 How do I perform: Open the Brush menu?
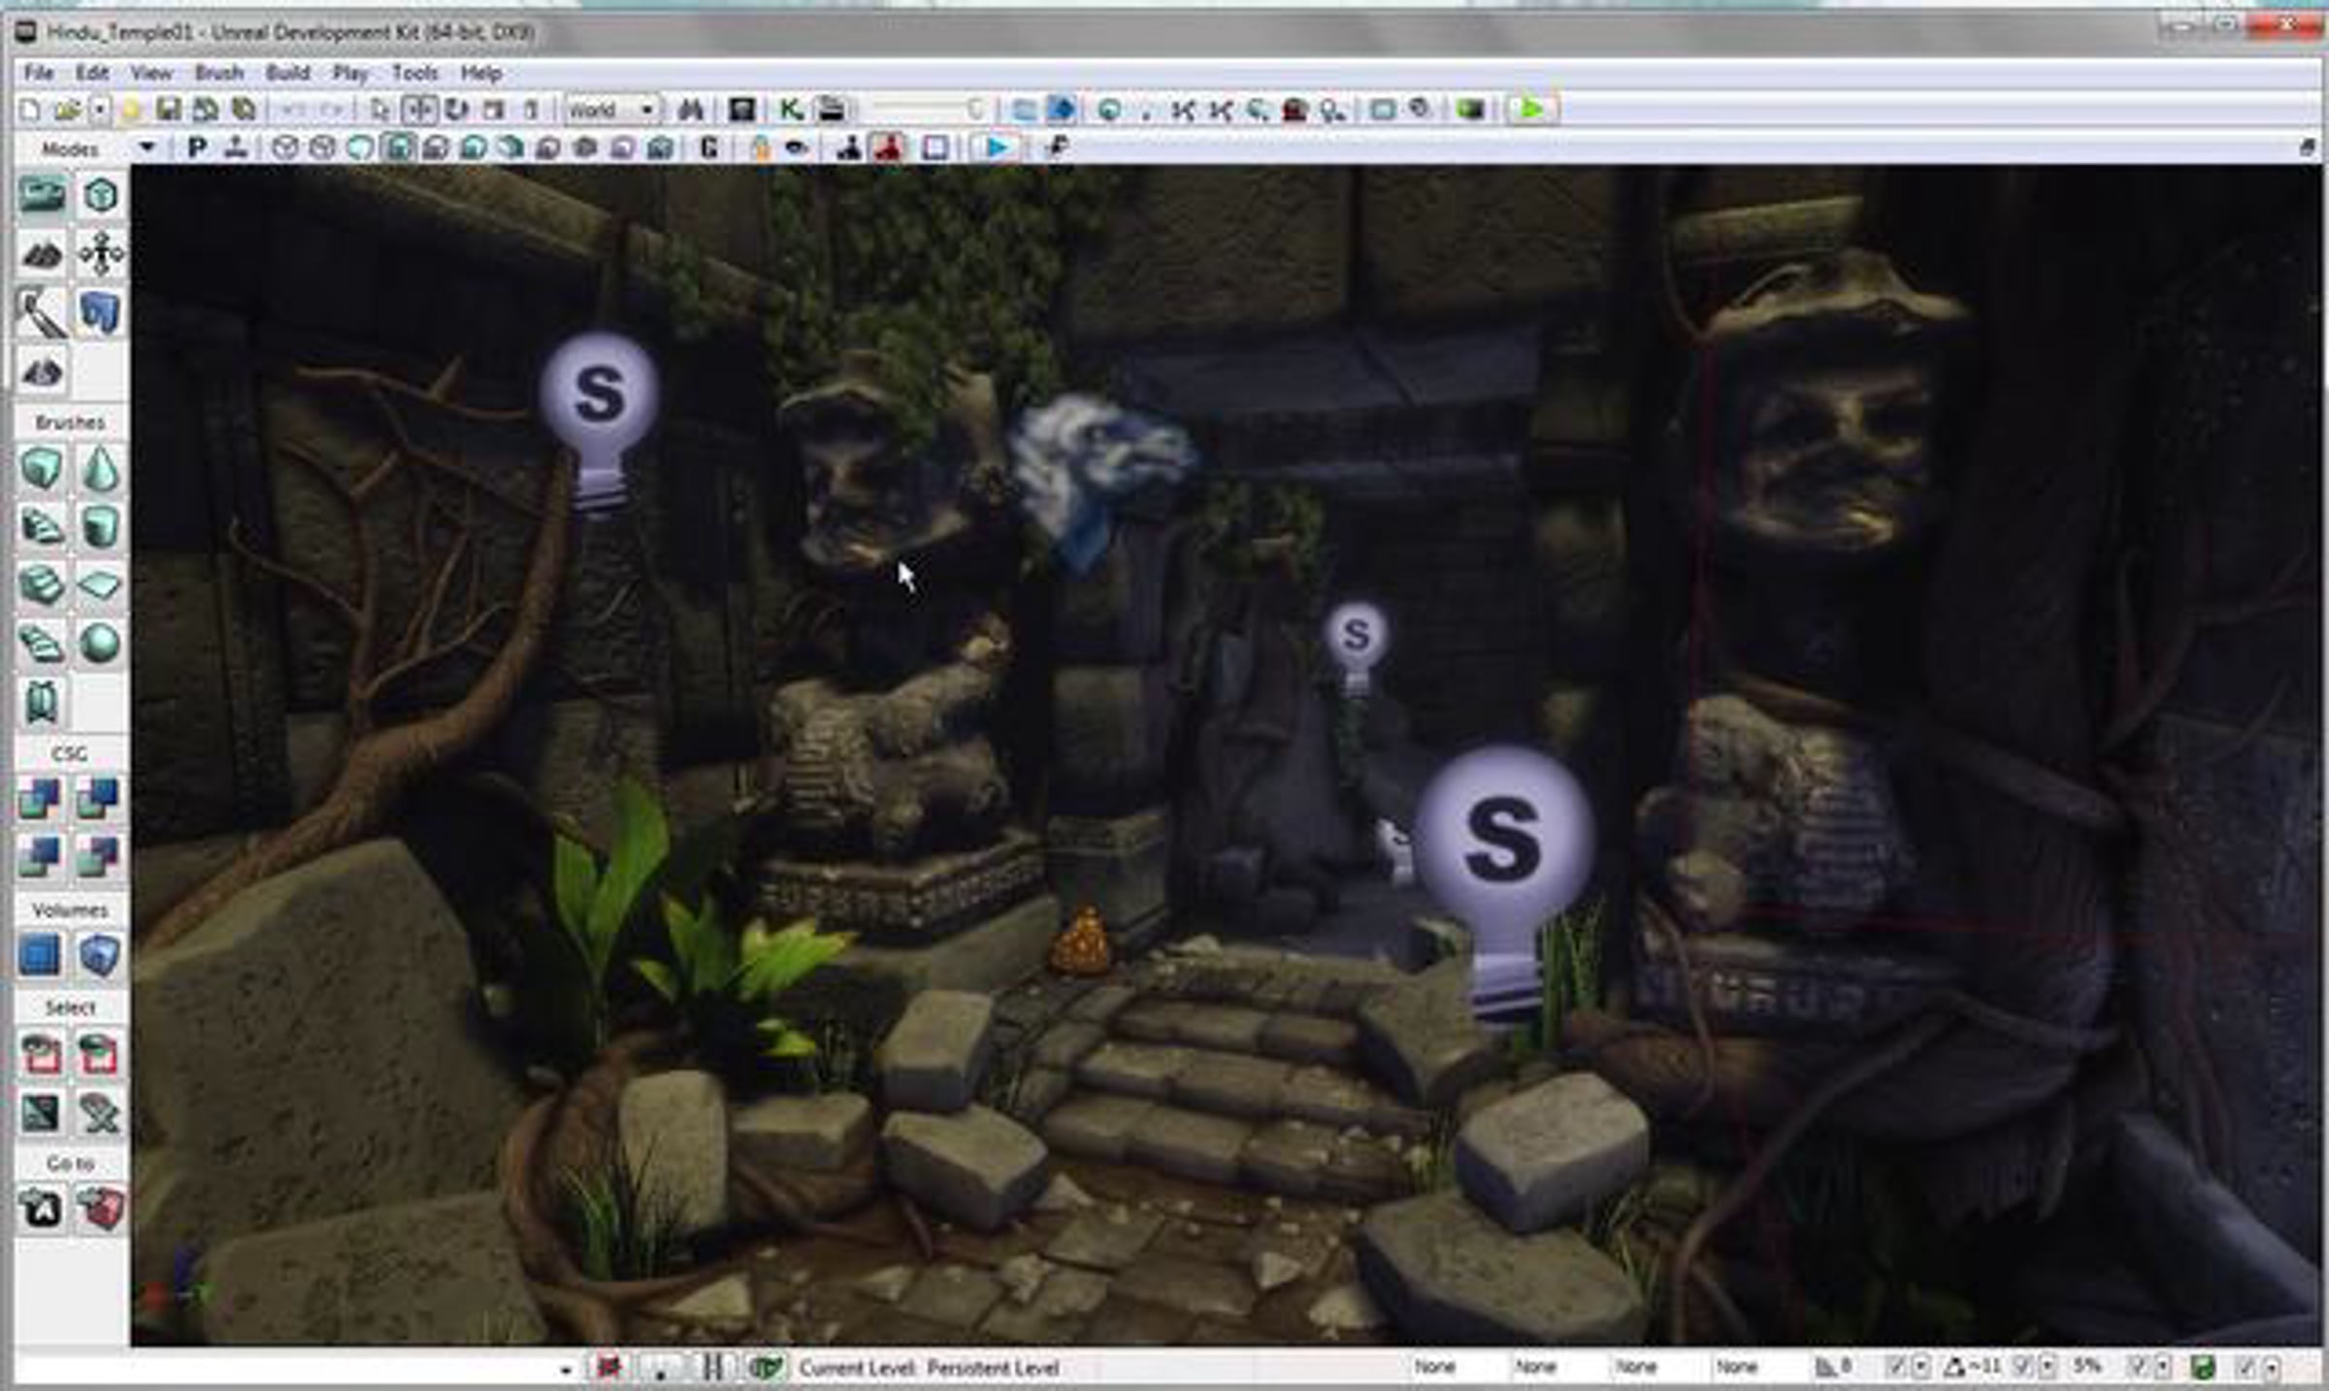(219, 73)
